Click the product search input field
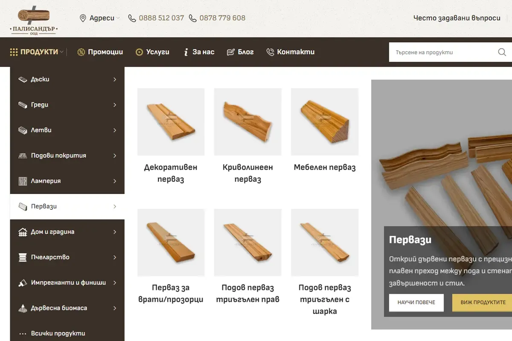Image resolution: width=512 pixels, height=341 pixels. [x=442, y=52]
